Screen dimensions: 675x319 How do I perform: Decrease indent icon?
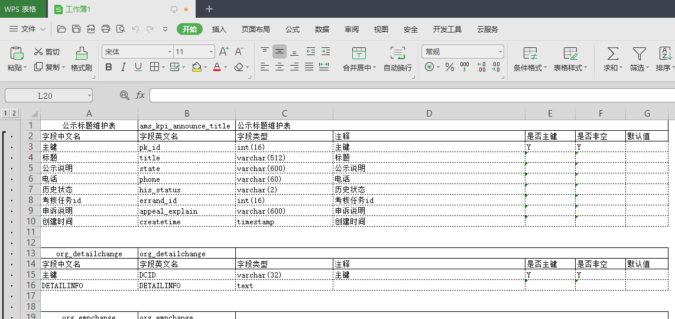pyautogui.click(x=311, y=51)
